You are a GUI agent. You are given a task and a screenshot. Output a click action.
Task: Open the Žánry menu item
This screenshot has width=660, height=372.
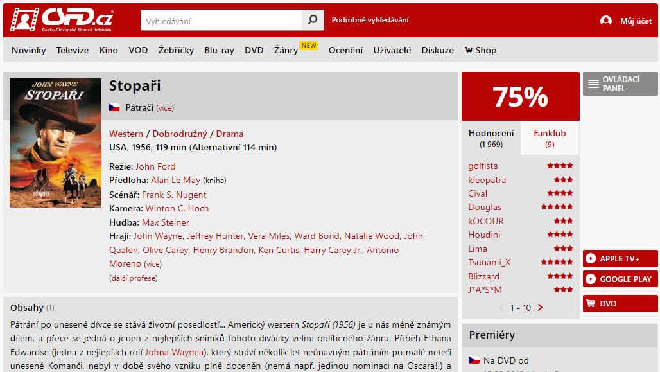pyautogui.click(x=286, y=50)
